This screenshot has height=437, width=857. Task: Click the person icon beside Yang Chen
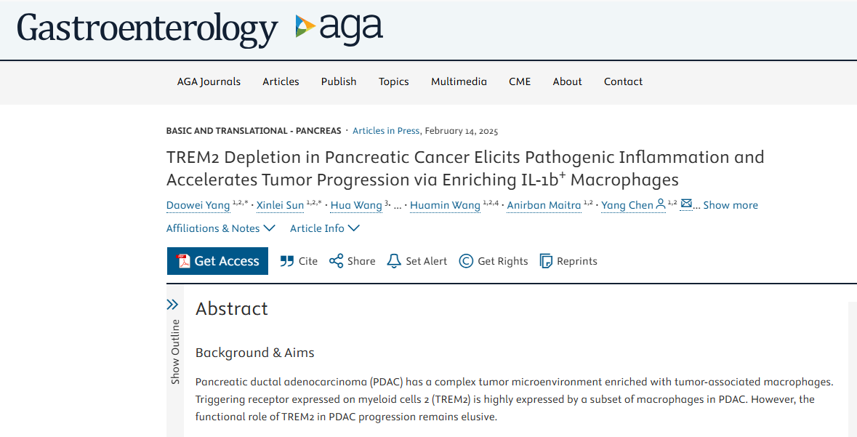click(x=660, y=204)
